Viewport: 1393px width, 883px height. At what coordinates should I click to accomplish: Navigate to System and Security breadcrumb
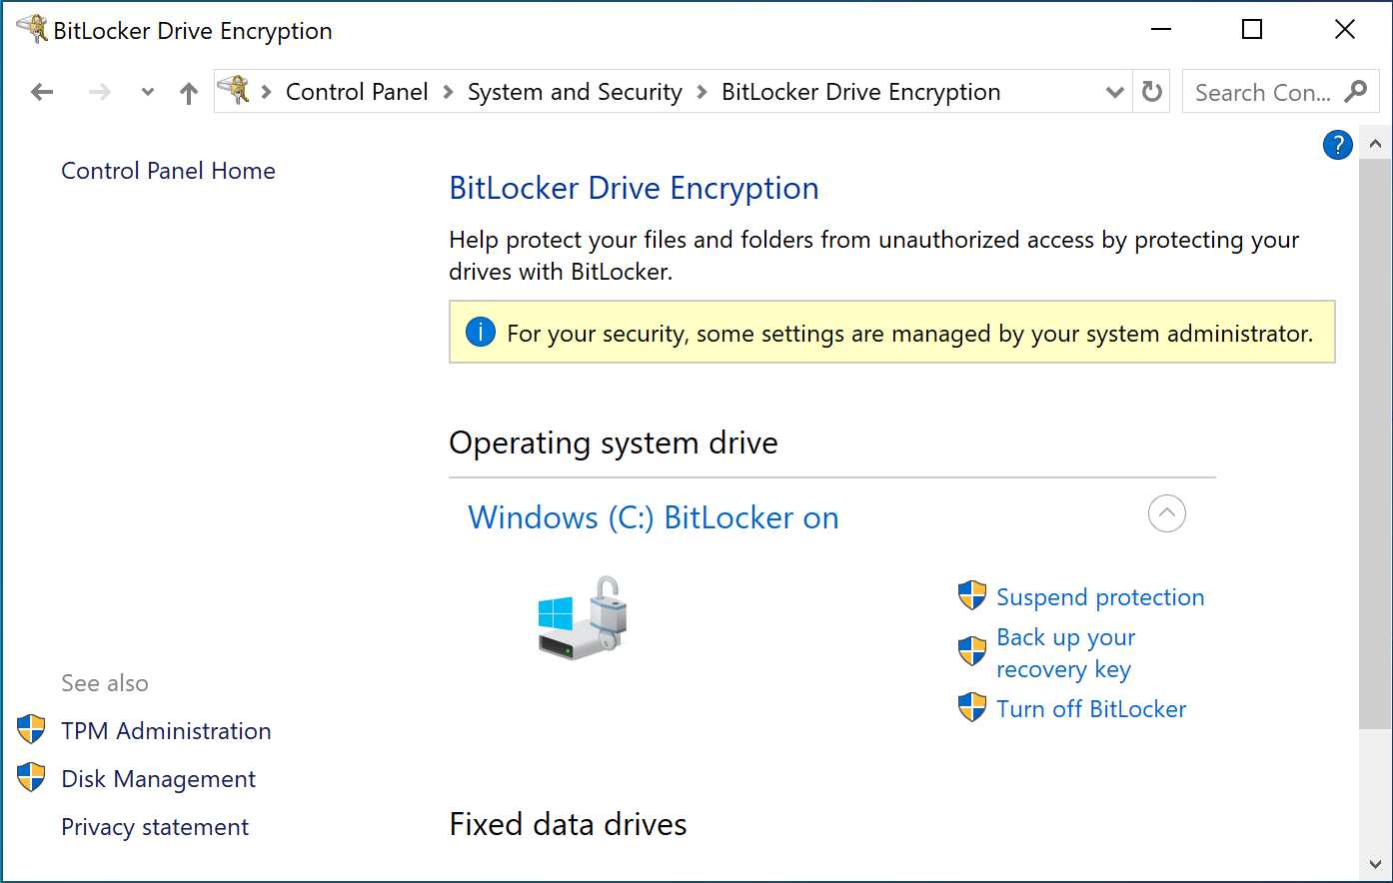(574, 91)
